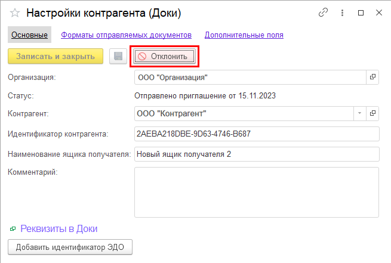Image resolution: width=391 pixels, height=263 pixels.
Task: Click the Отклонить button
Action: pos(164,56)
